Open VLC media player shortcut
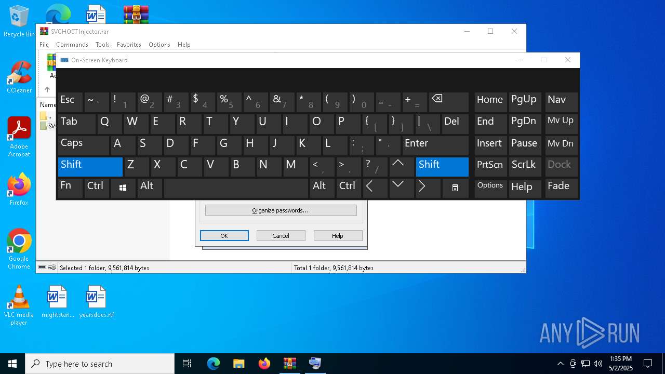The height and width of the screenshot is (374, 665). point(19,305)
